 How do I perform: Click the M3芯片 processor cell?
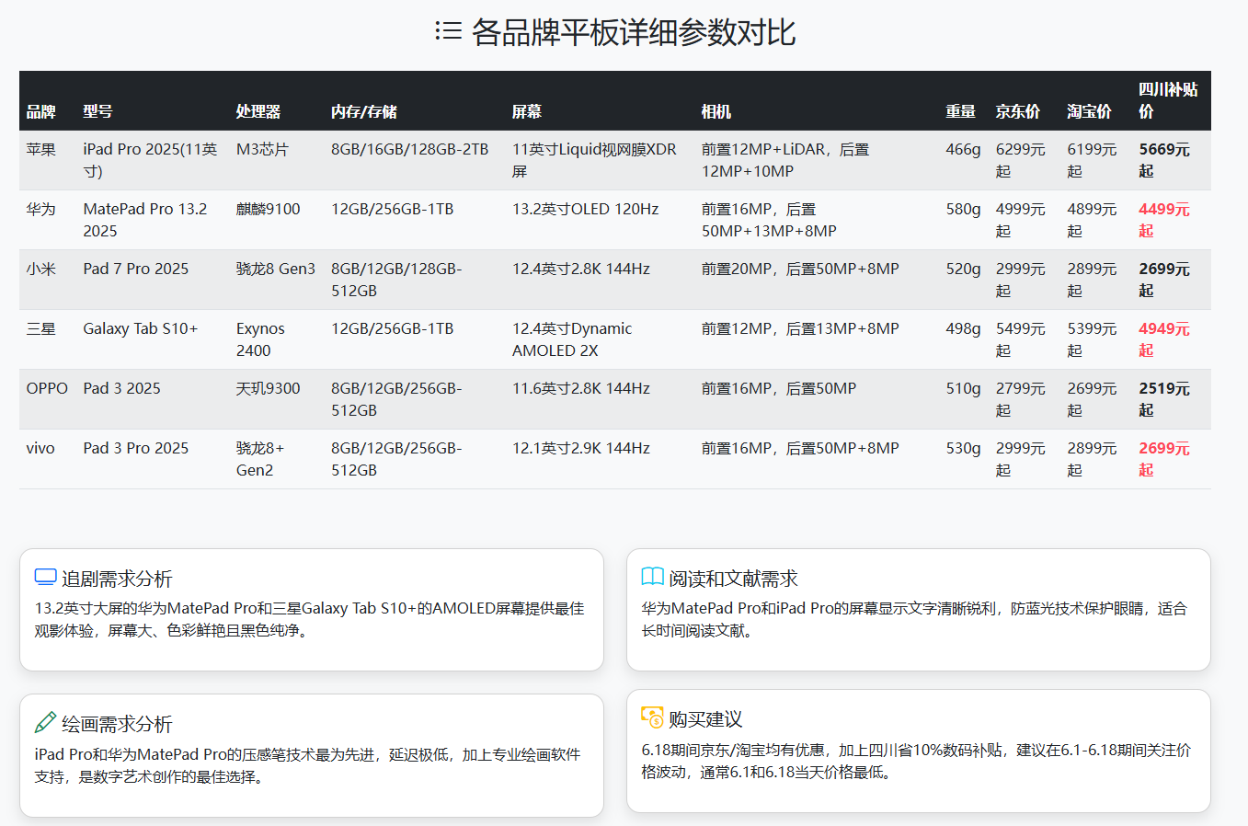[x=262, y=149]
